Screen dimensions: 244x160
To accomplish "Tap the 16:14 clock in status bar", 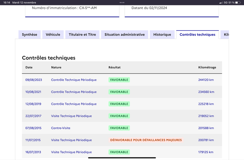I will (x=7, y=2).
